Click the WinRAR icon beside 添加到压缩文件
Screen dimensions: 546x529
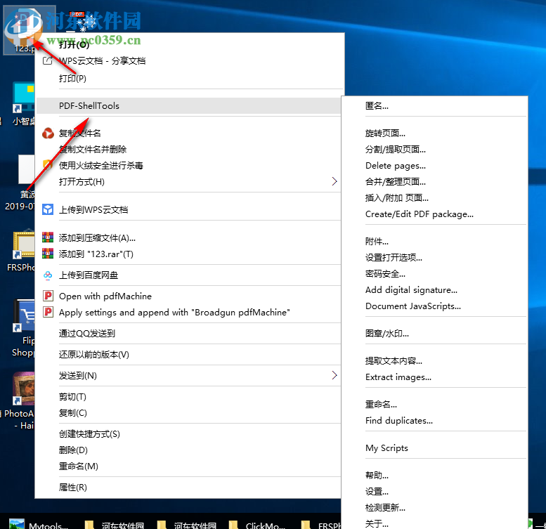[x=48, y=237]
